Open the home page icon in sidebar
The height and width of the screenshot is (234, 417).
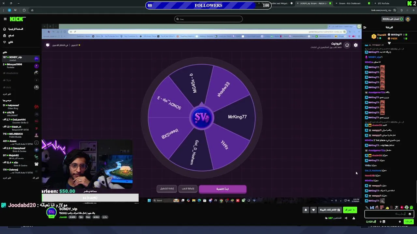pos(5,29)
